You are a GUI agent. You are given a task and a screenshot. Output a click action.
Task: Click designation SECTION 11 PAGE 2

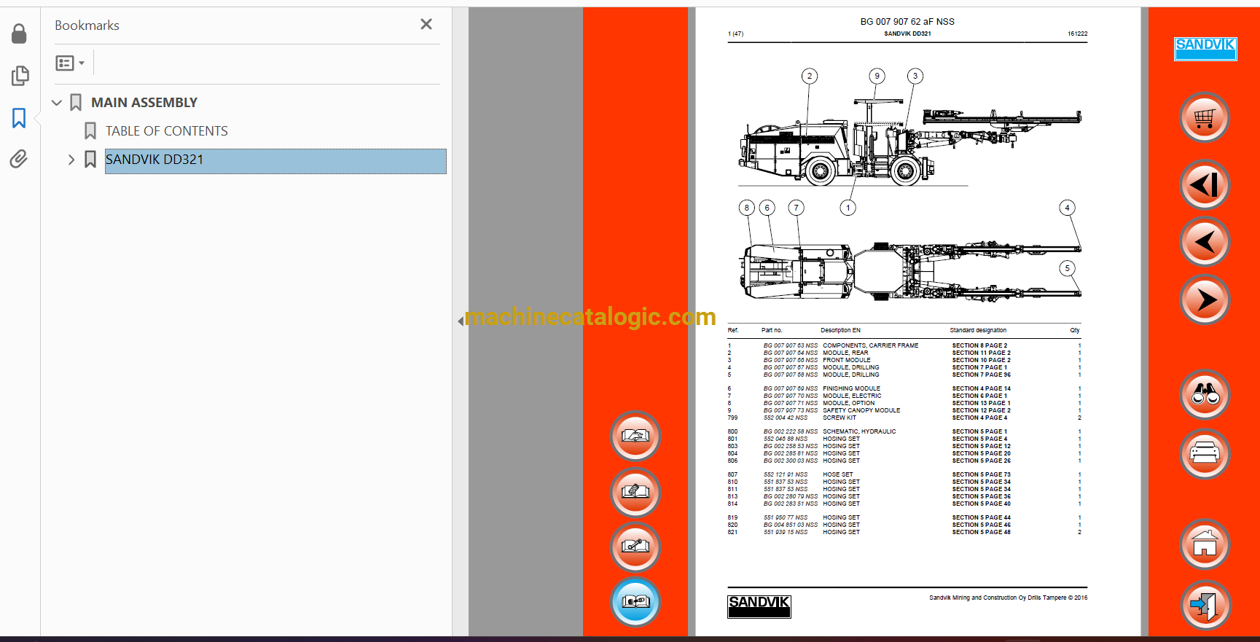982,353
